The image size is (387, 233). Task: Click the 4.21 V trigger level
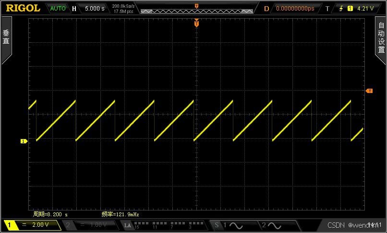coord(366,9)
